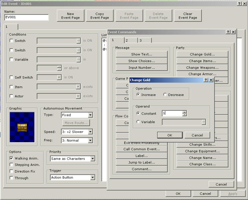Open help in Event Commands window
Viewport: 248px width, 200px height.
(x=228, y=32)
